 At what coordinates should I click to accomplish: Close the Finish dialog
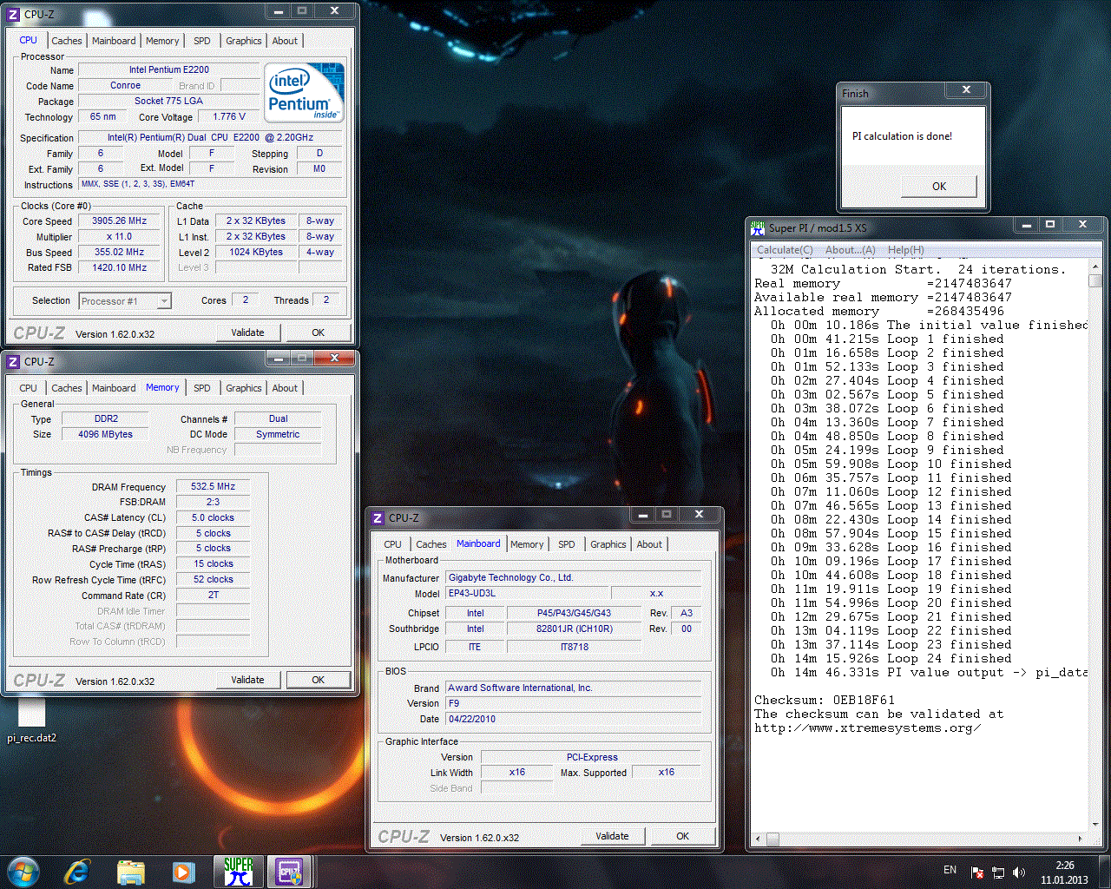point(966,89)
